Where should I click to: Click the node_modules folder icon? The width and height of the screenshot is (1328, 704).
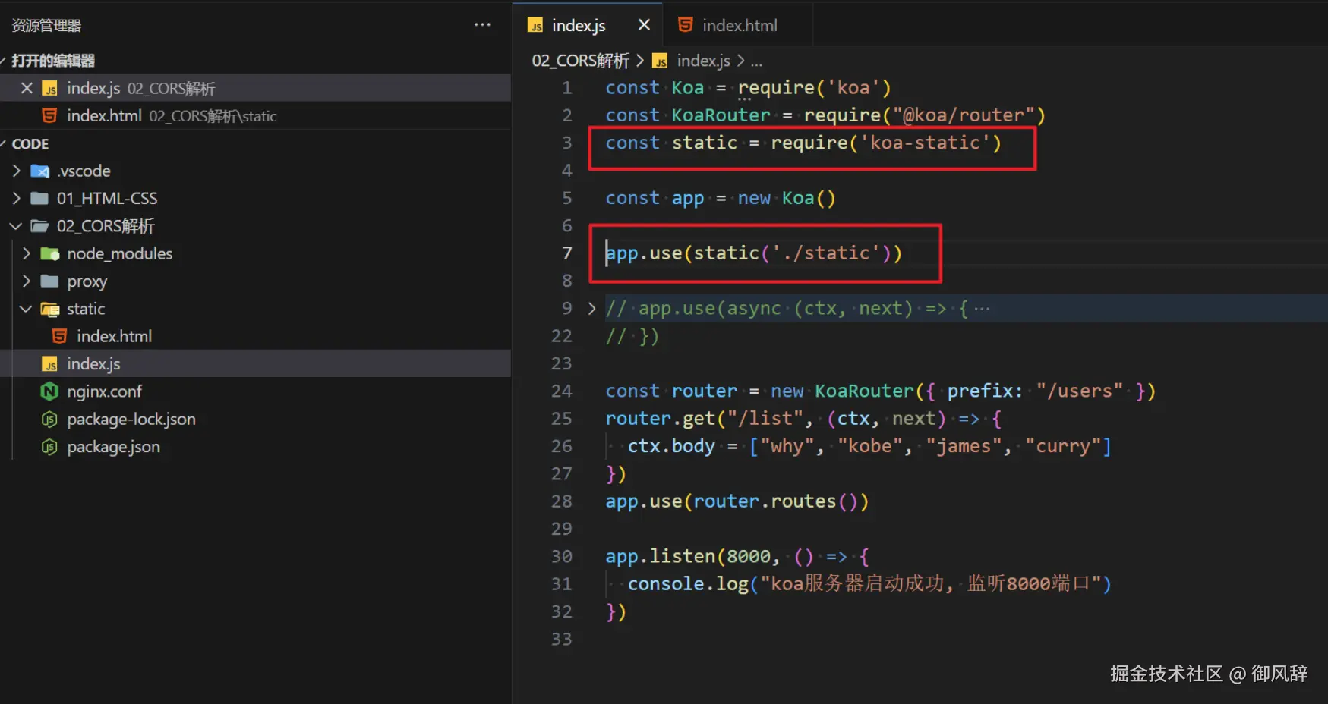[x=50, y=254]
